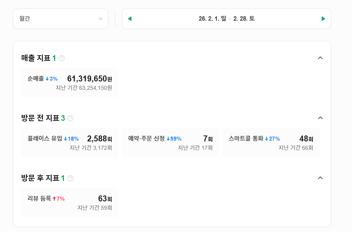The height and width of the screenshot is (232, 352).
Task: Click the 지난 기간 59회 text
Action: (x=94, y=208)
